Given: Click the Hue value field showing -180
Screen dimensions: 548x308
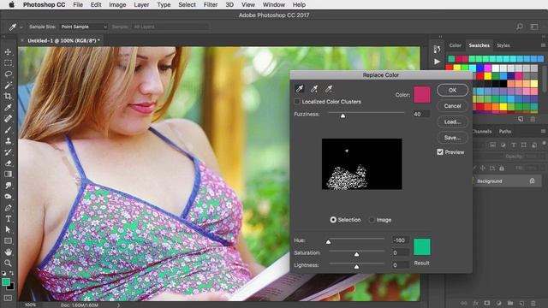Looking at the screenshot, I should [400, 240].
